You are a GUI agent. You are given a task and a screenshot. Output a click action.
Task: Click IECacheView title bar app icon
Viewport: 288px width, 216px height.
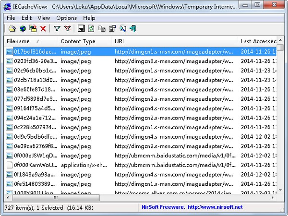(x=8, y=7)
